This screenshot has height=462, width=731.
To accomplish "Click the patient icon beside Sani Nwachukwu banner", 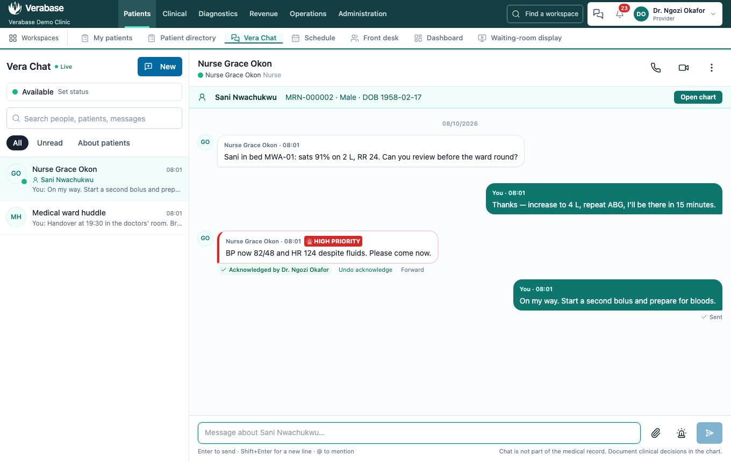I will (202, 97).
